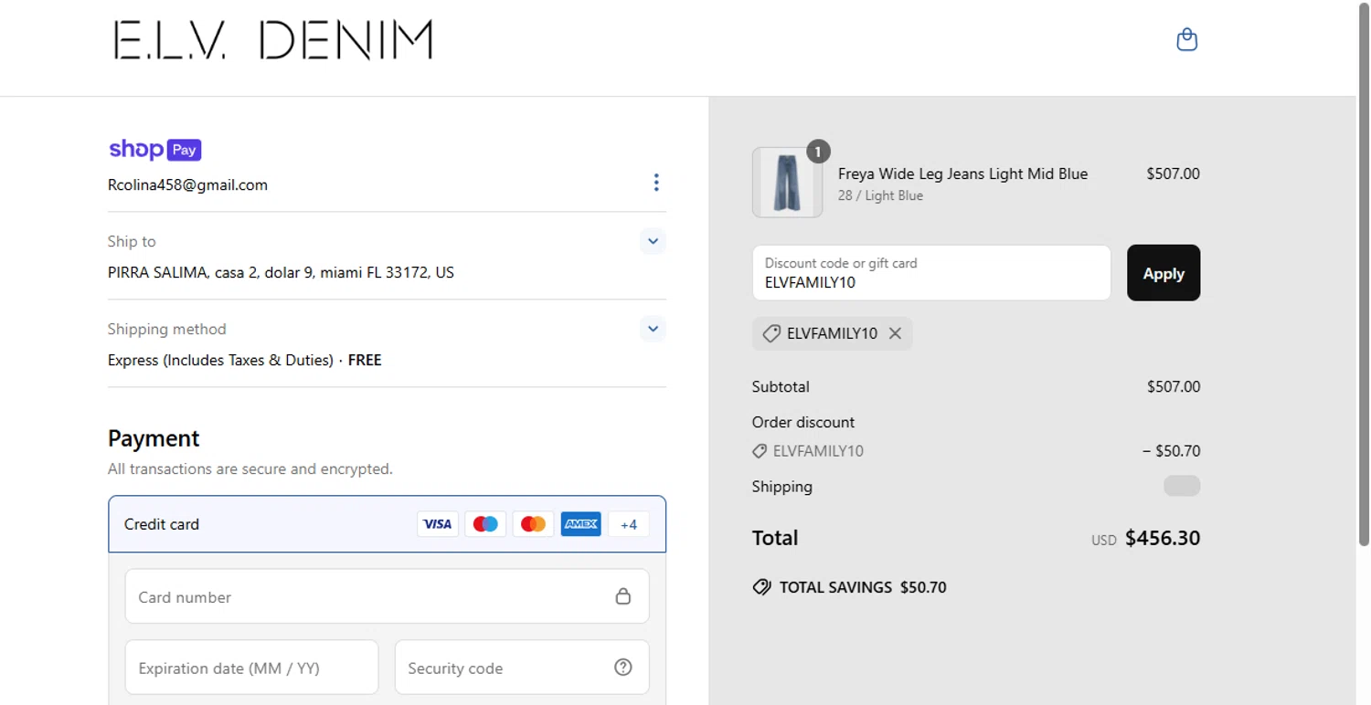This screenshot has width=1371, height=705.
Task: Click the product title Freya Wide Leg Jeans
Action: (x=962, y=174)
